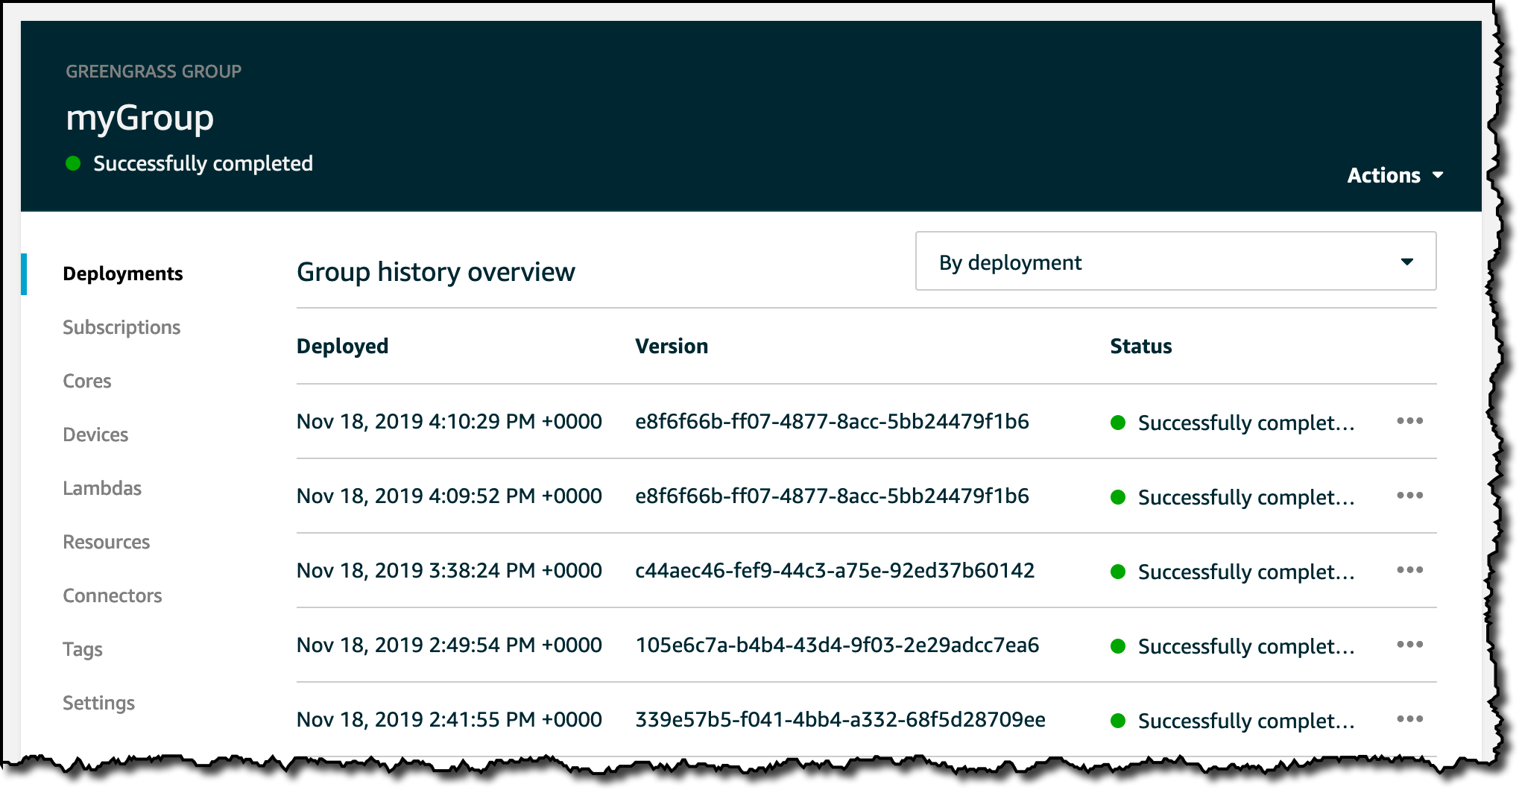Switch to the Subscriptions section
Viewport: 1519px width, 790px height.
click(x=121, y=327)
